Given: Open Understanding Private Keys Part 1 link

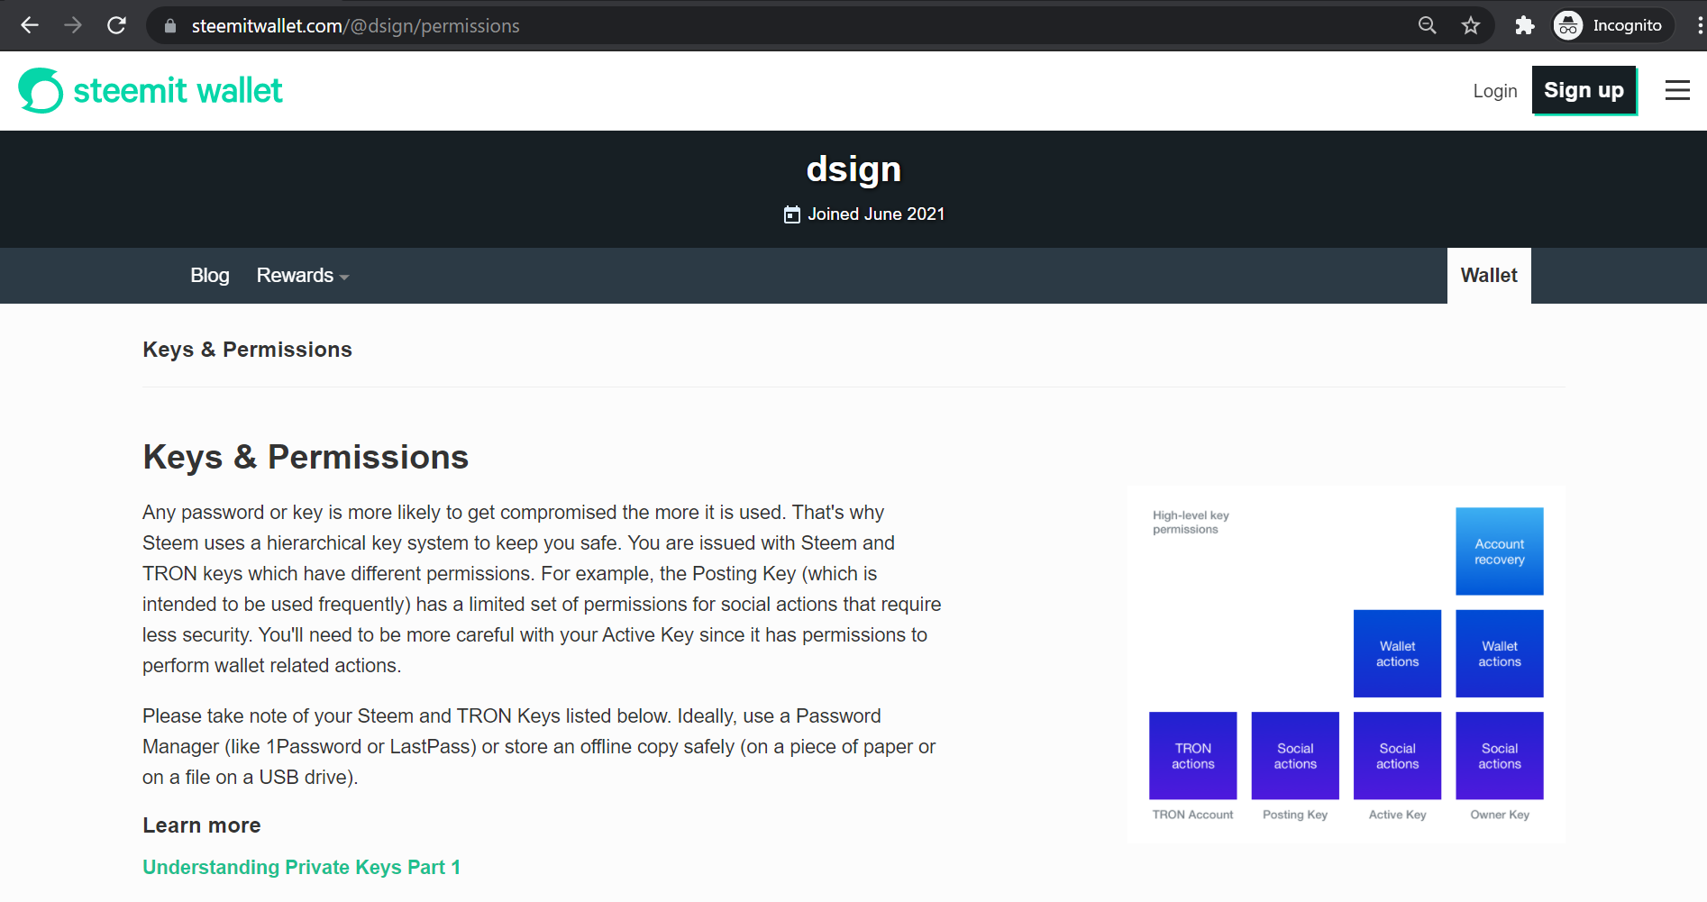Looking at the screenshot, I should point(302,867).
